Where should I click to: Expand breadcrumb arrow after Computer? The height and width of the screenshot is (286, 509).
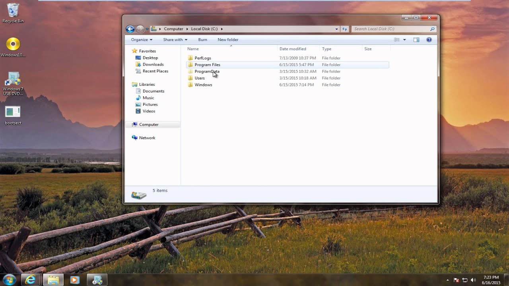[187, 29]
